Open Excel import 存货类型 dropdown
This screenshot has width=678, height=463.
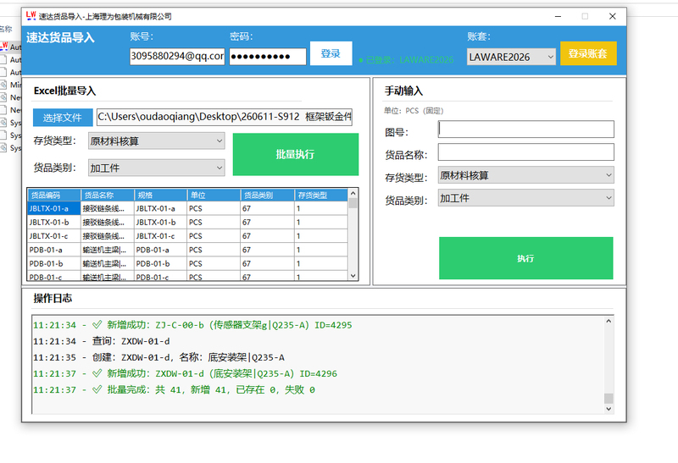(x=157, y=141)
